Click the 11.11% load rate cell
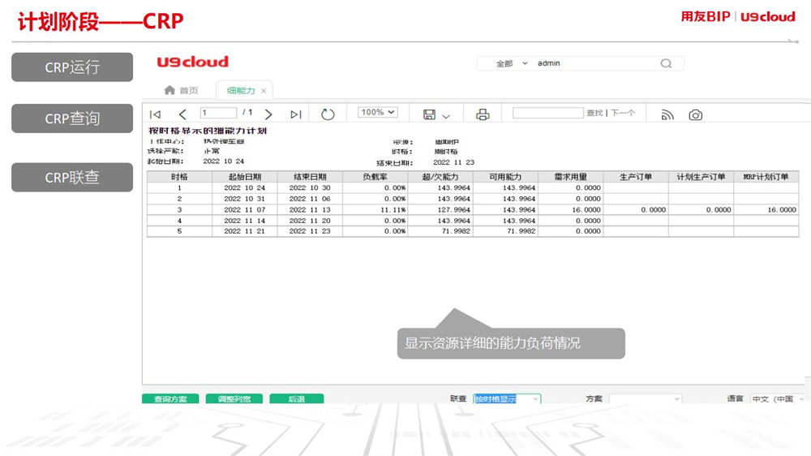The width and height of the screenshot is (811, 456). tap(375, 209)
